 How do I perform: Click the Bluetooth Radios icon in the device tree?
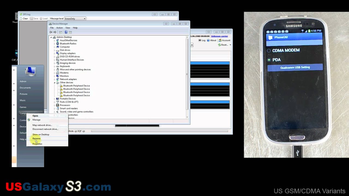click(x=58, y=44)
